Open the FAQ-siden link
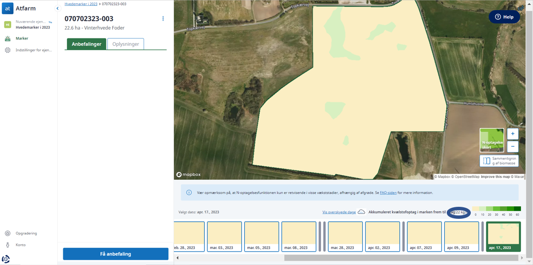This screenshot has height=265, width=533. point(388,193)
